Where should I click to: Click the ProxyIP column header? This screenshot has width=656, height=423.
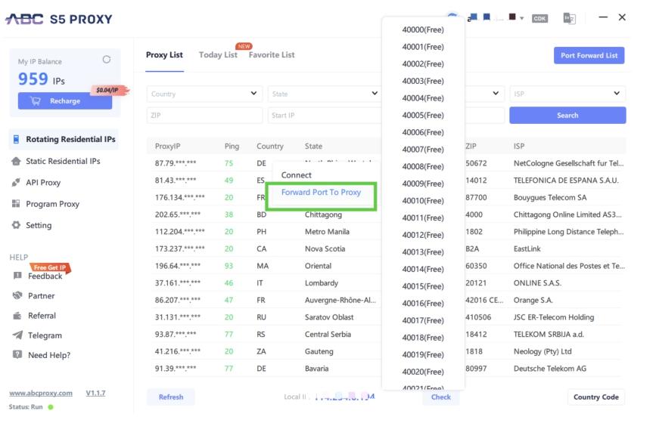click(x=167, y=146)
